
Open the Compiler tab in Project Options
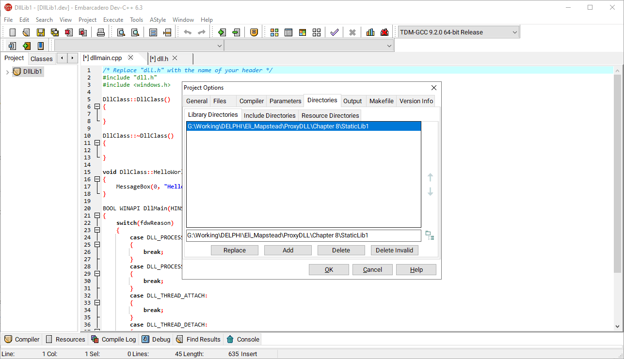[251, 101]
